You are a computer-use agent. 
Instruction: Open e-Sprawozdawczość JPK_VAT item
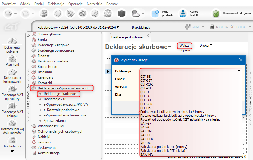(67, 104)
